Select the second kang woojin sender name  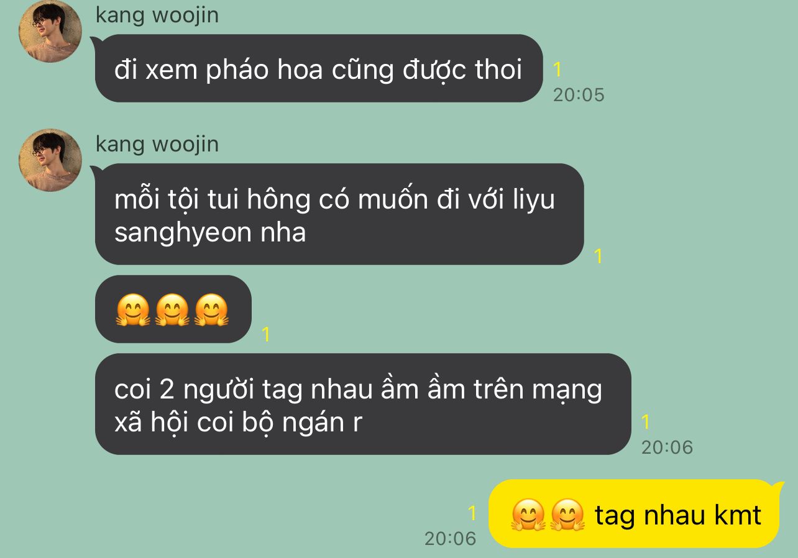[x=157, y=144]
